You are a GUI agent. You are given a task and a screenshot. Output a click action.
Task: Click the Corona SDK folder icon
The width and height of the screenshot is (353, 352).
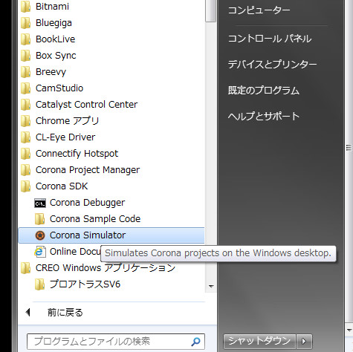25,186
